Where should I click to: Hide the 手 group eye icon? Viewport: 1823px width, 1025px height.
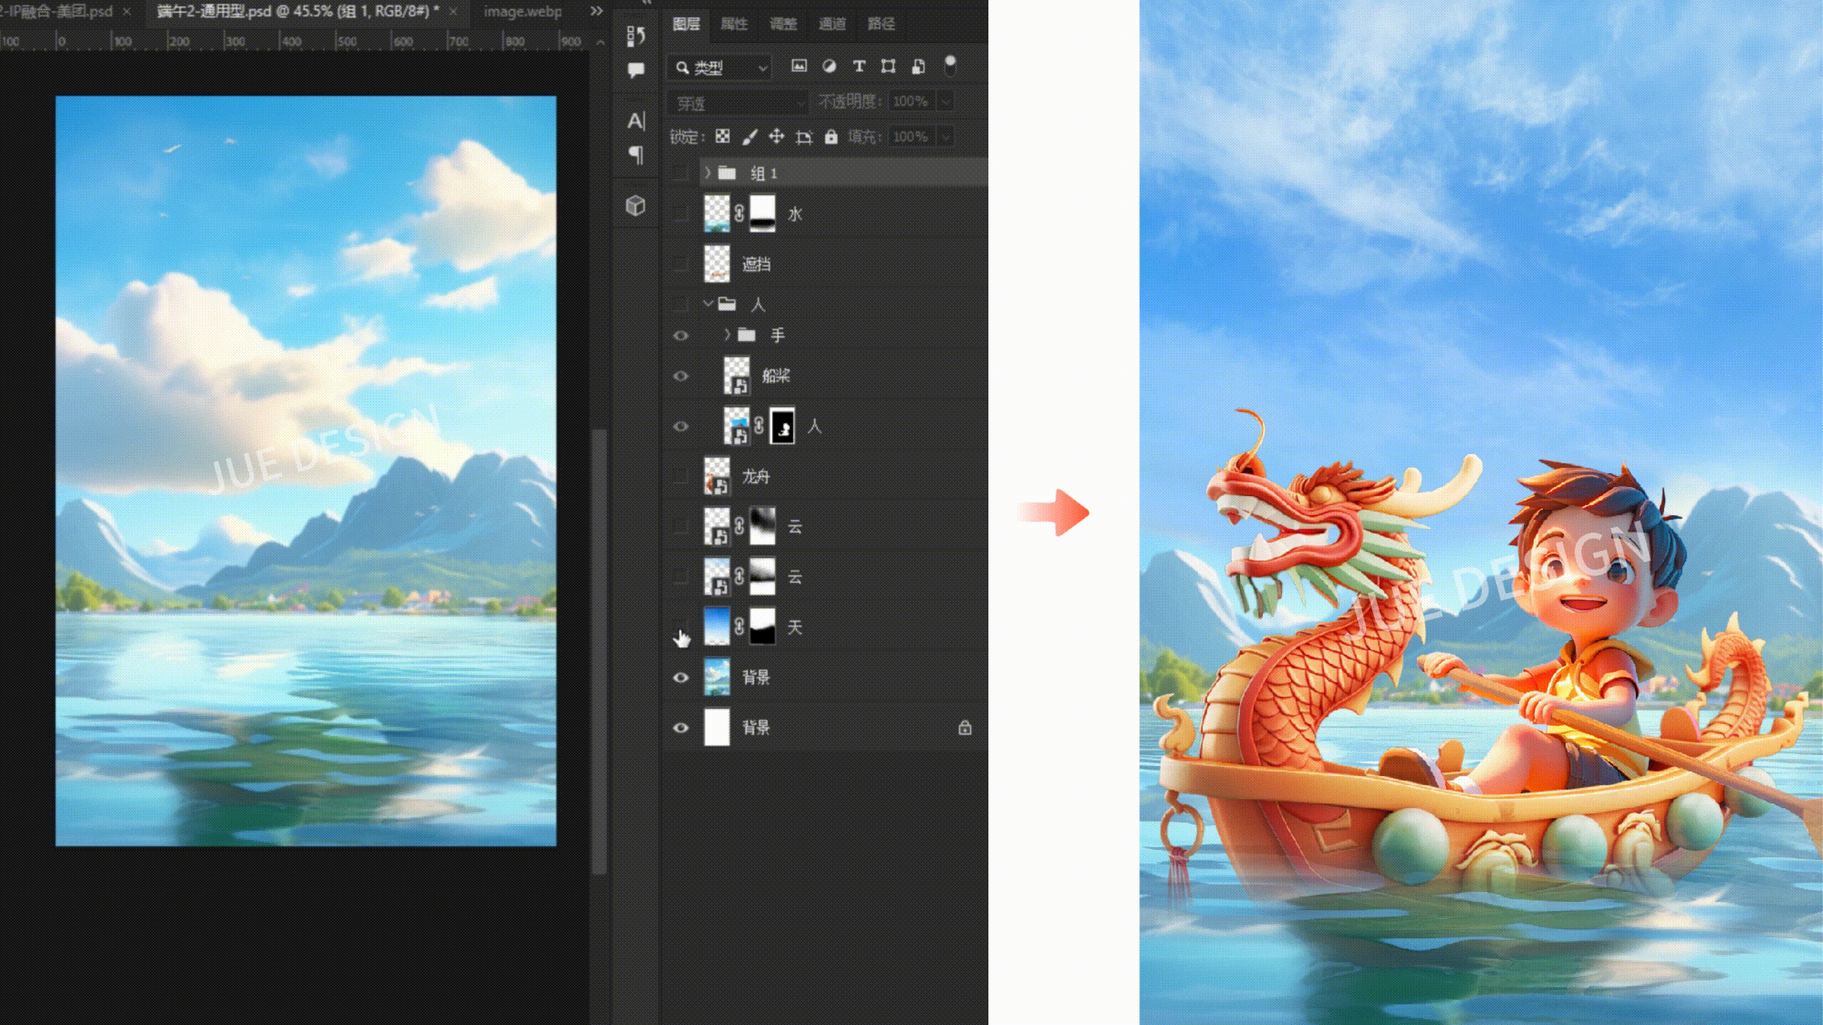[681, 335]
